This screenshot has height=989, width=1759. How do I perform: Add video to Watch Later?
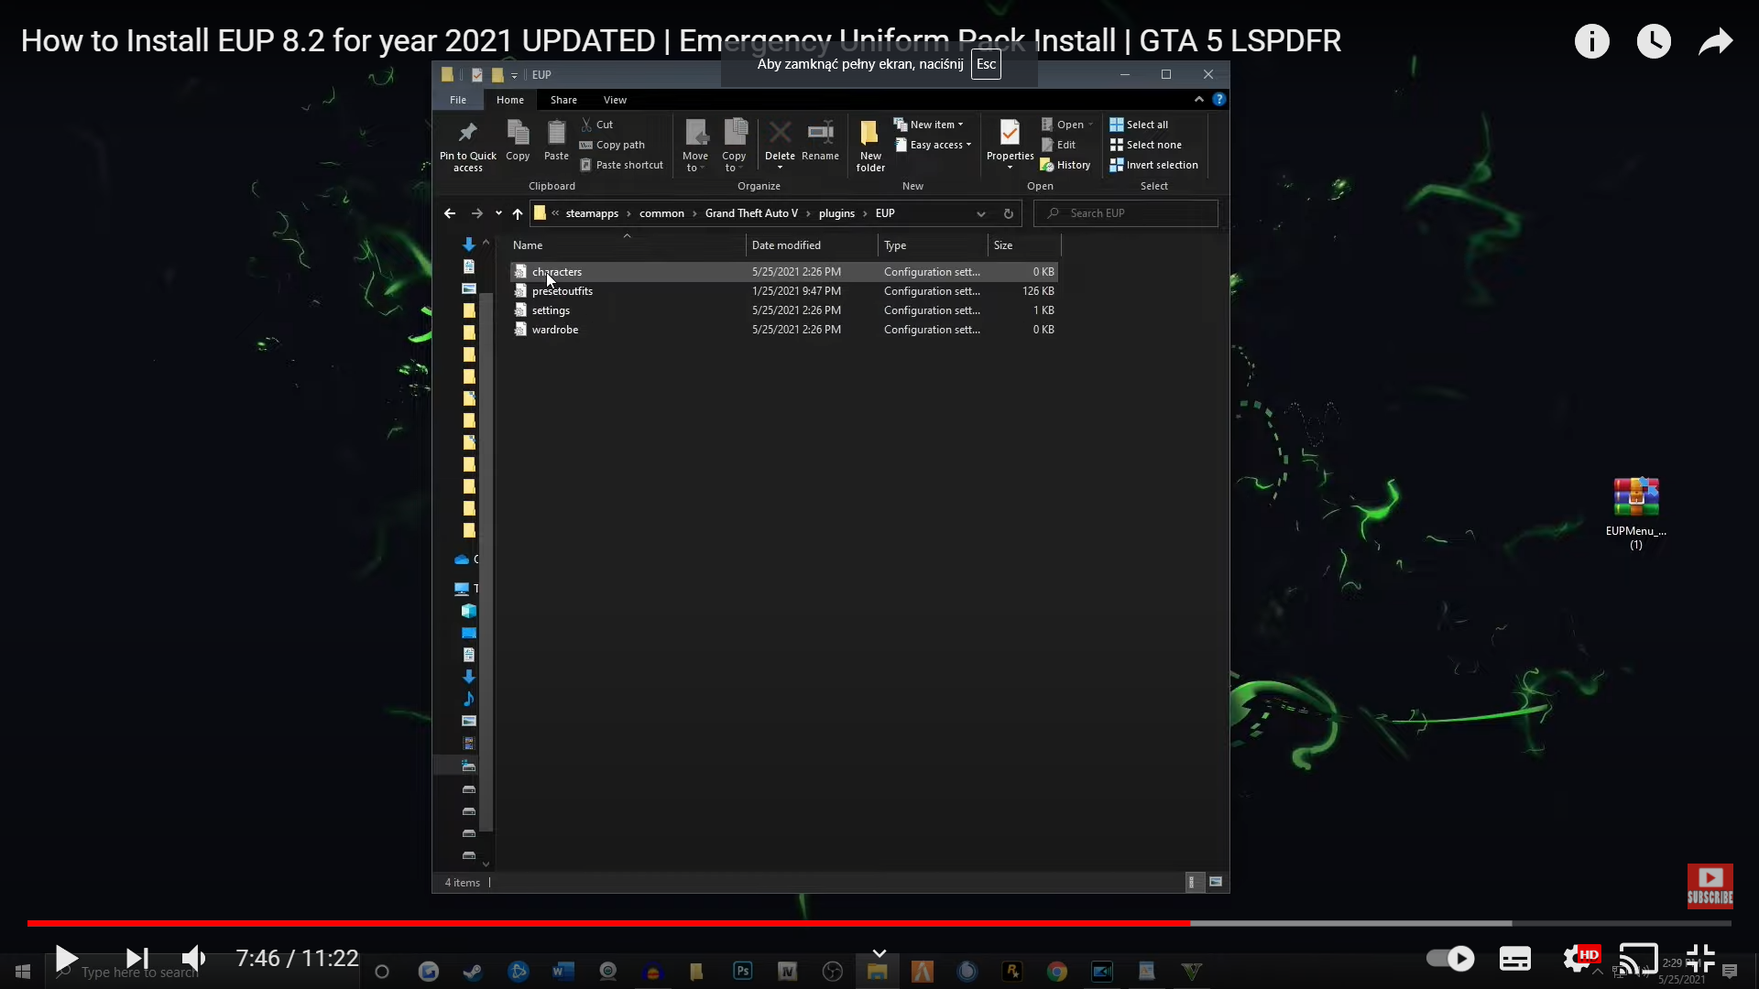1654,41
